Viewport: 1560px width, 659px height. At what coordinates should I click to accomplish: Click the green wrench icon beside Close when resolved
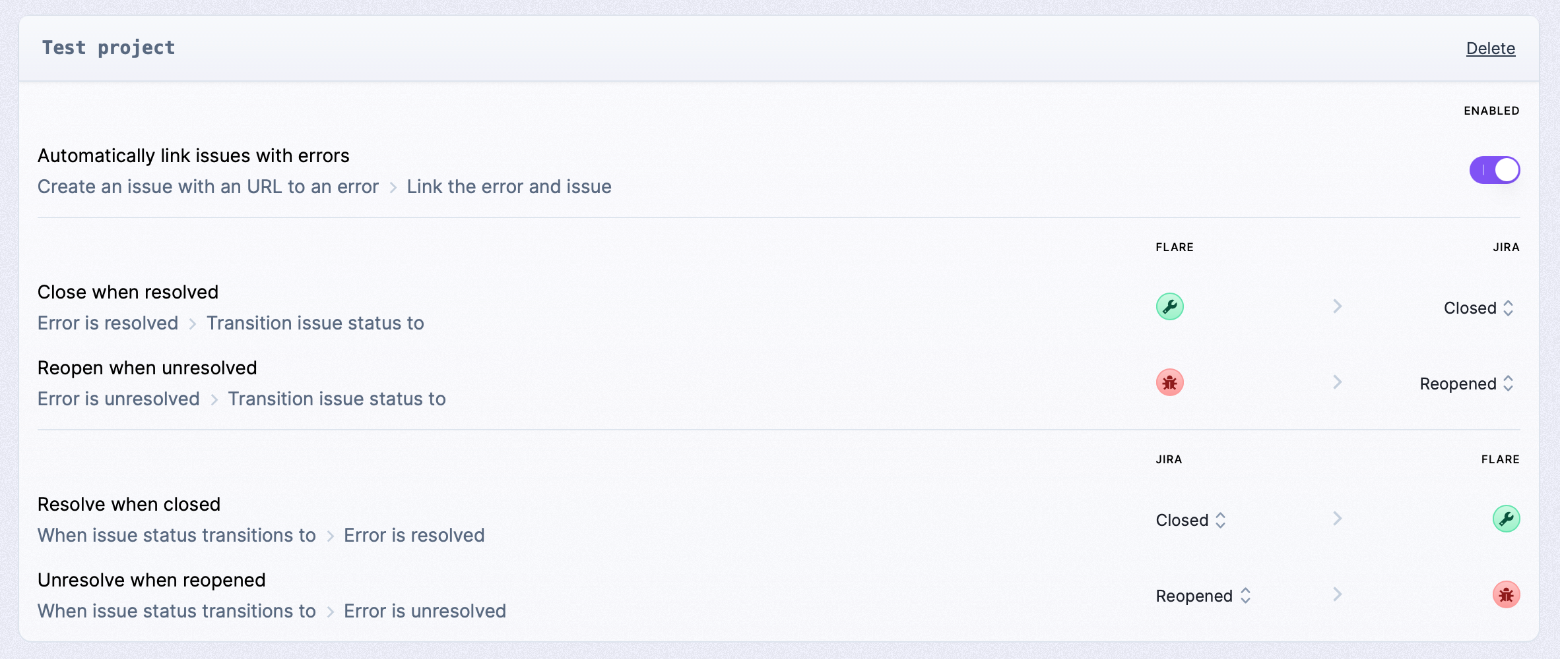point(1169,306)
